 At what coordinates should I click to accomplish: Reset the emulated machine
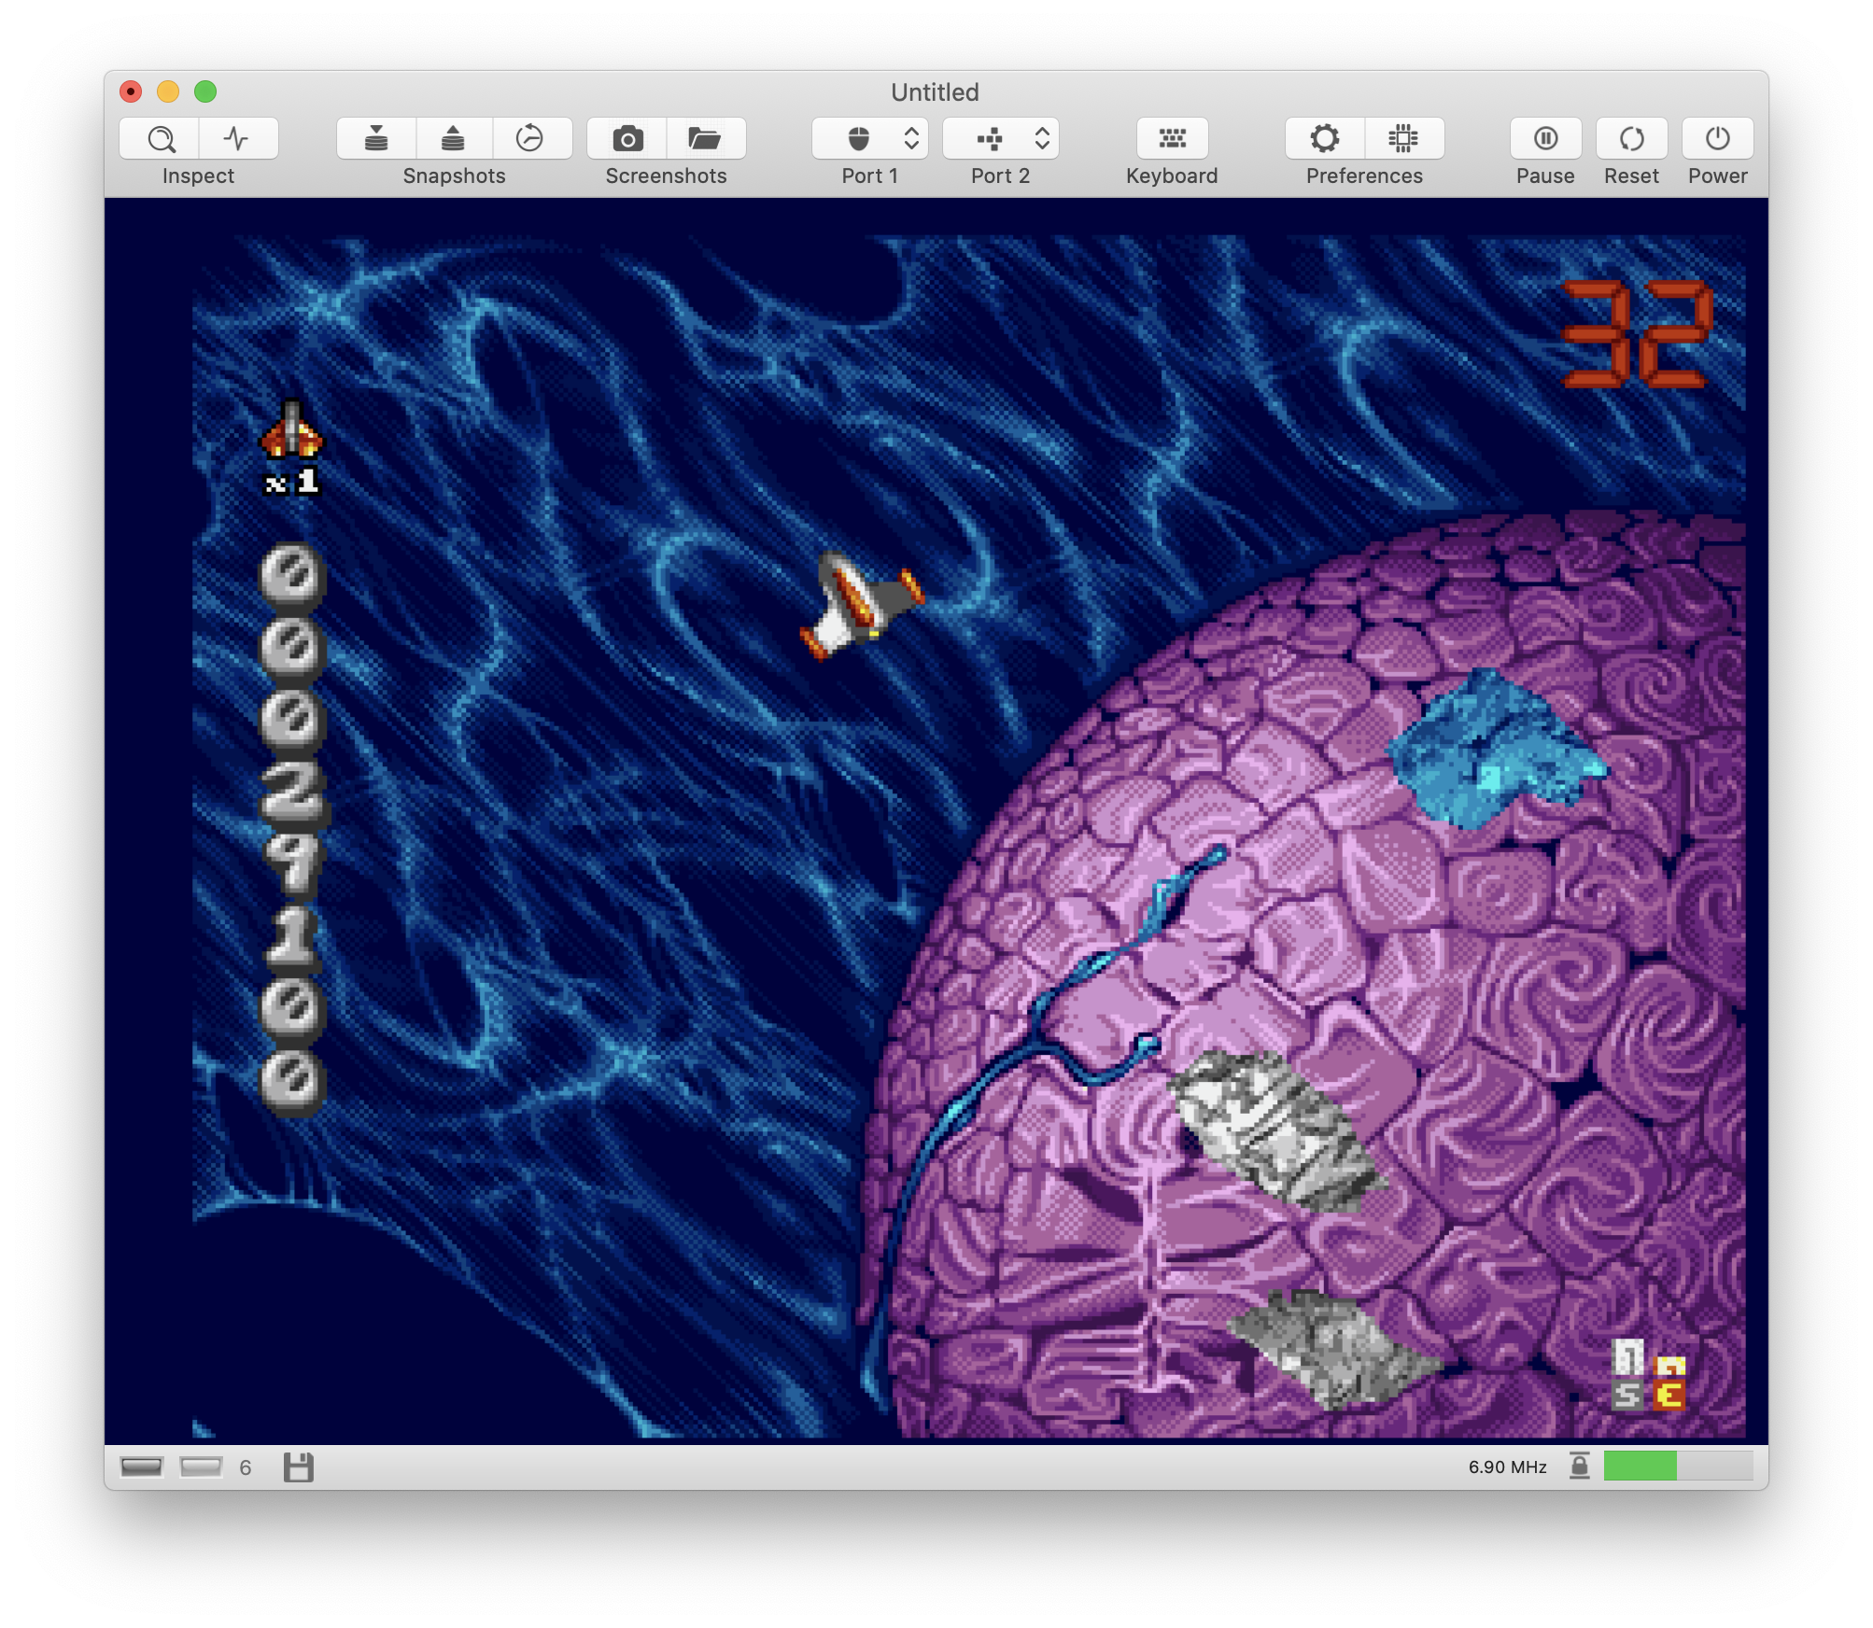[x=1632, y=139]
